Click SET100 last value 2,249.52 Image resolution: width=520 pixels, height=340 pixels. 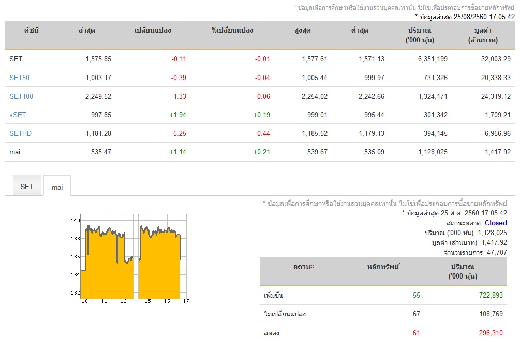(98, 96)
